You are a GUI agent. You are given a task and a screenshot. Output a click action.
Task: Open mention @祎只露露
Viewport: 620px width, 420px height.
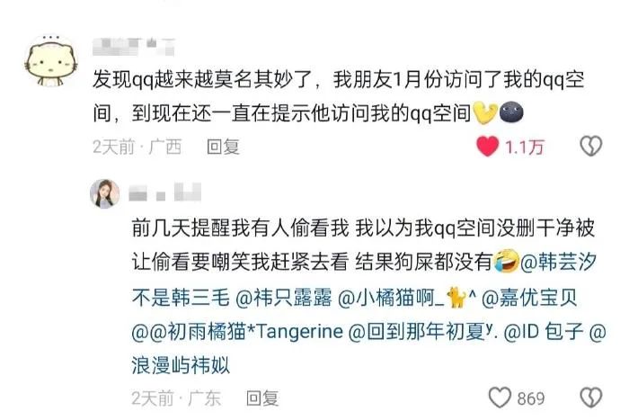point(284,298)
